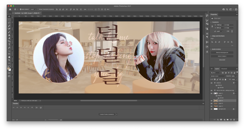Switch to the 3D tab

[x=212, y=69]
